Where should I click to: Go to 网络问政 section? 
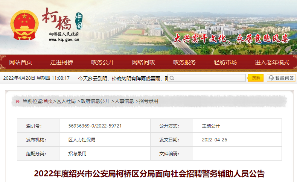(143, 62)
